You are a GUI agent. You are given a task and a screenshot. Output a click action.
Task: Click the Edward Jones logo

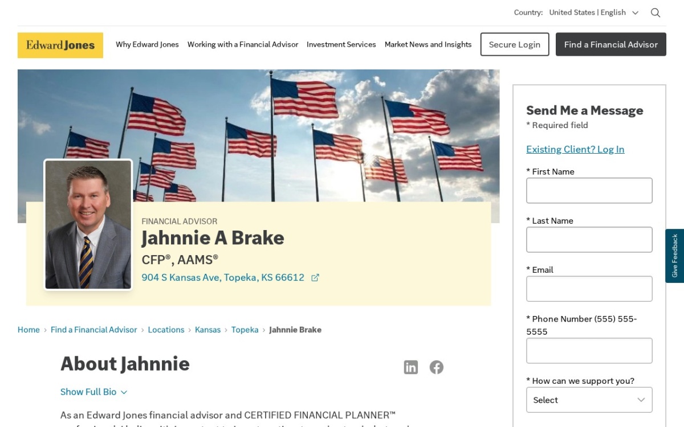click(60, 45)
